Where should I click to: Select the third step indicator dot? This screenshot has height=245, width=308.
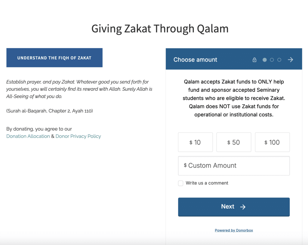point(279,60)
